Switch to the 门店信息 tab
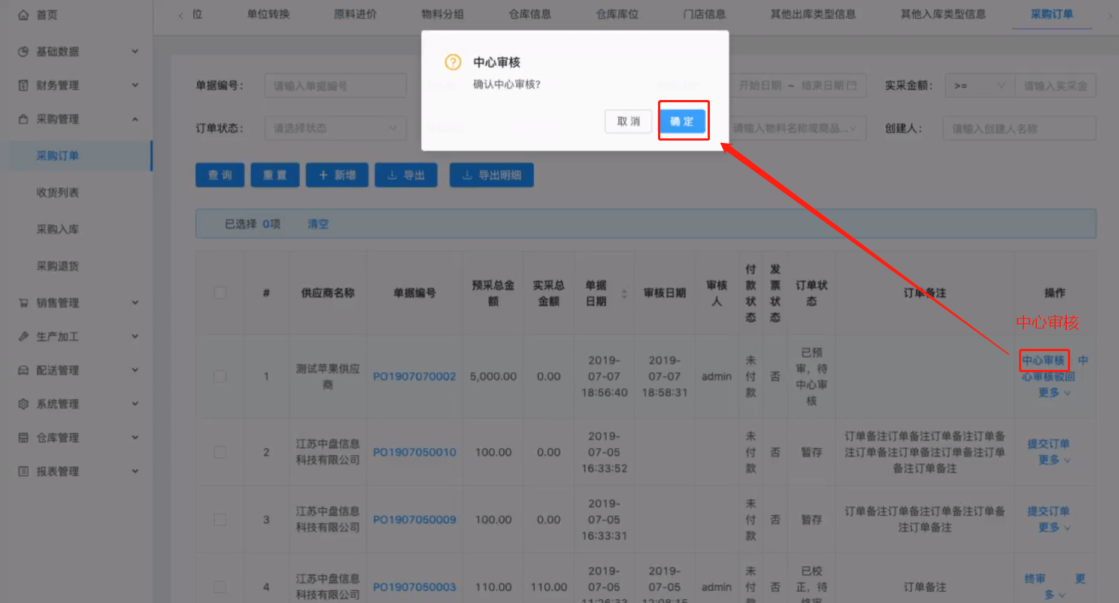 705,14
